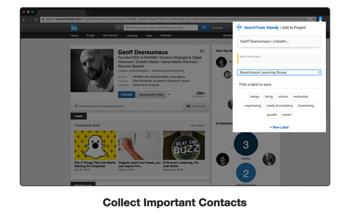Image resolution: width=350 pixels, height=219 pixels.
Task: Click the blue search magnifier button
Action: [x=204, y=28]
